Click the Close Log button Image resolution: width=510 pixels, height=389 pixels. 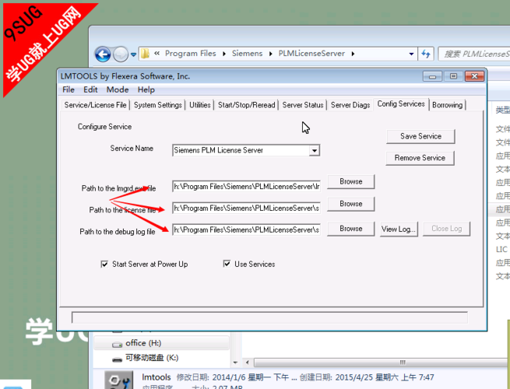click(x=446, y=229)
